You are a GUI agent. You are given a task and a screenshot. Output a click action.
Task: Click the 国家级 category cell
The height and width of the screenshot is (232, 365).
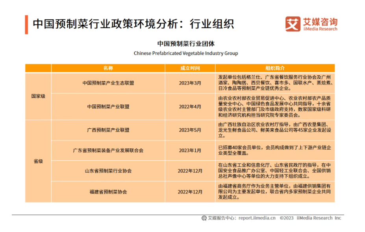pyautogui.click(x=38, y=96)
